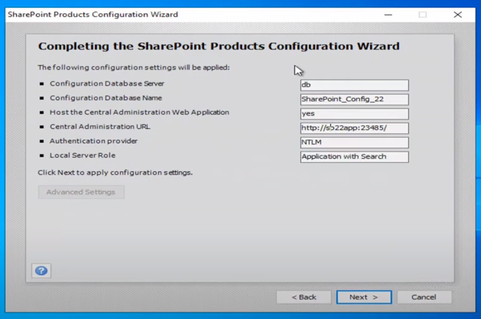Click the SharePoint_Config_22 database name field
Image resolution: width=481 pixels, height=319 pixels.
(354, 99)
